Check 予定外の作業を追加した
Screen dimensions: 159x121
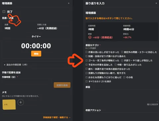tap(86, 65)
